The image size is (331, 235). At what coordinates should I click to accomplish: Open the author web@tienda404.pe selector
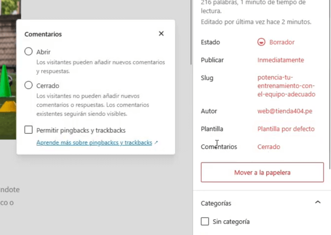pos(284,111)
